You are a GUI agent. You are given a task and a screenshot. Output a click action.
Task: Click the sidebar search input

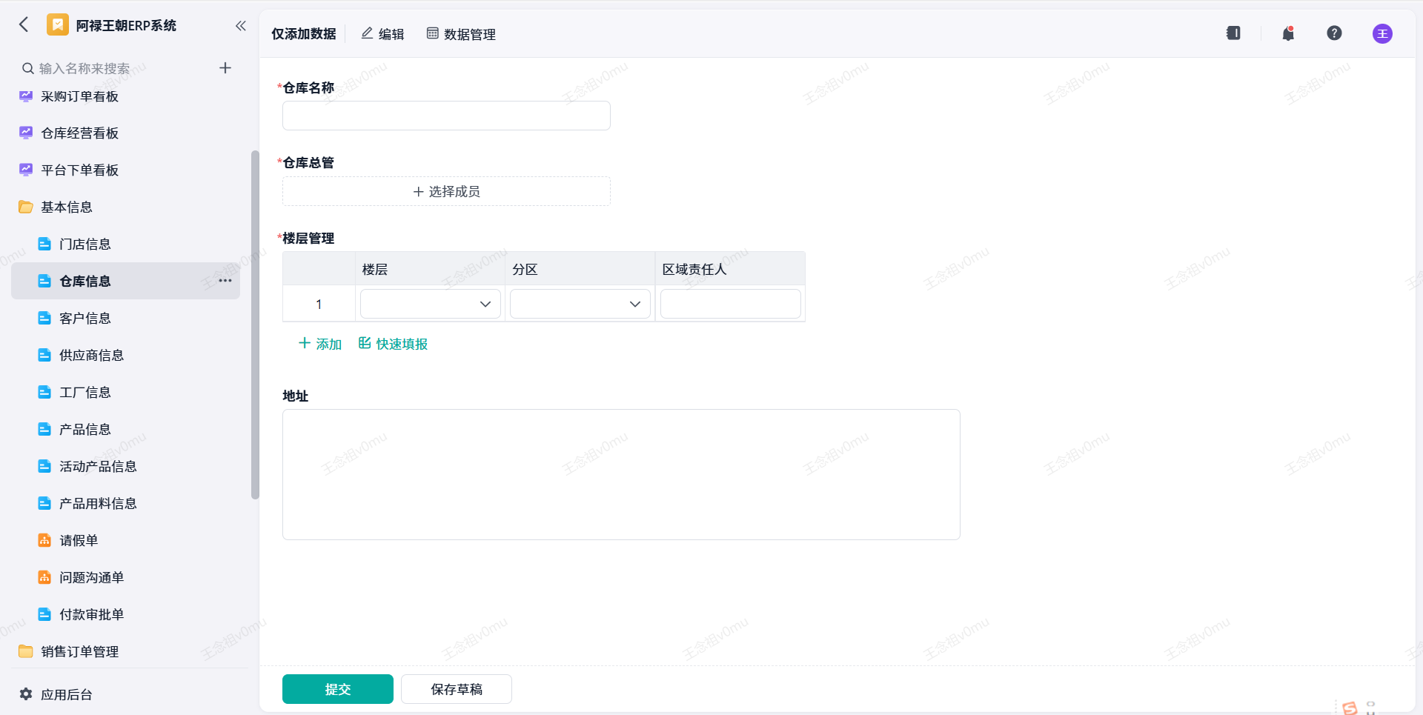point(119,68)
